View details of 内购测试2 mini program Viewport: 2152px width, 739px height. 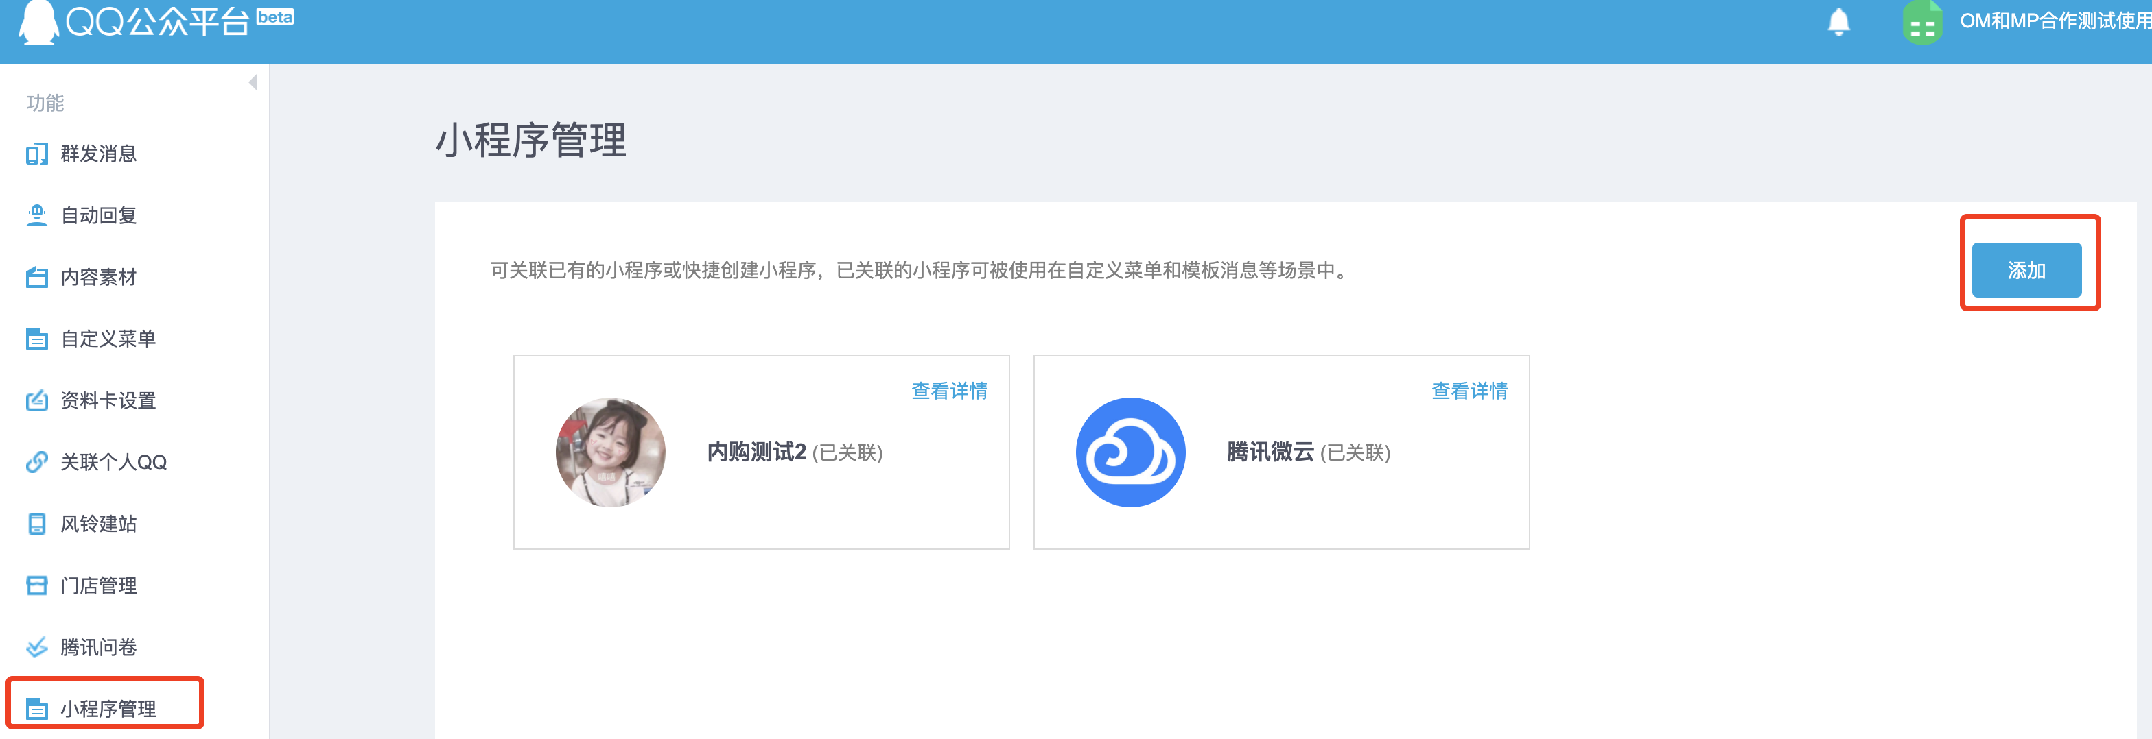(949, 390)
